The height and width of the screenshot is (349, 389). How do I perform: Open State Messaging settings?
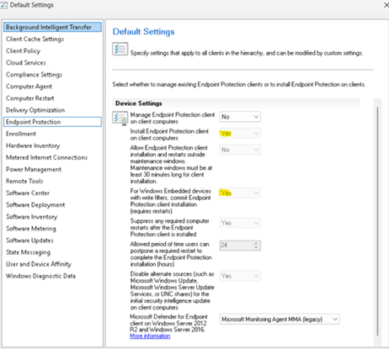[28, 252]
